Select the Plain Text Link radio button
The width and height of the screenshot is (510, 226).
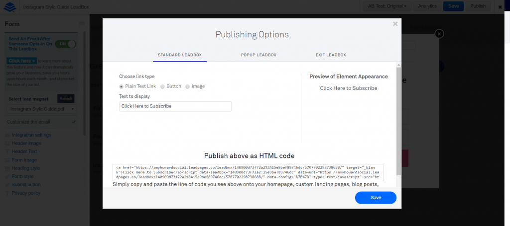122,86
